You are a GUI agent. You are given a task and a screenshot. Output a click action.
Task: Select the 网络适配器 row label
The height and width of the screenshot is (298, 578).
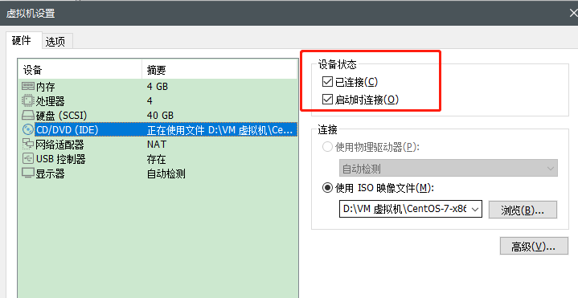tap(59, 145)
